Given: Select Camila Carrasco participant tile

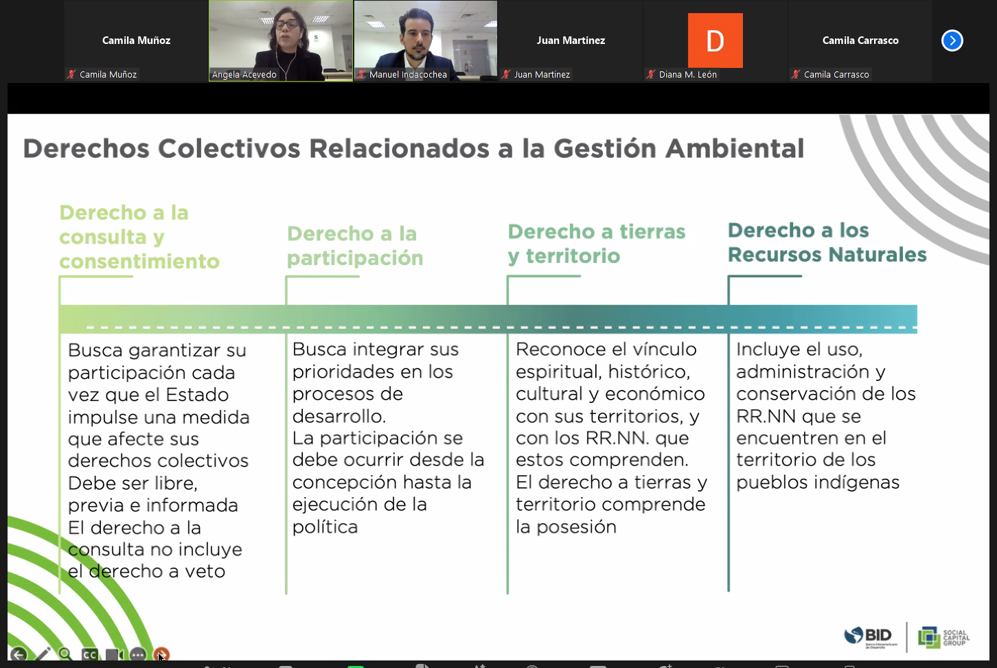Looking at the screenshot, I should pyautogui.click(x=860, y=41).
